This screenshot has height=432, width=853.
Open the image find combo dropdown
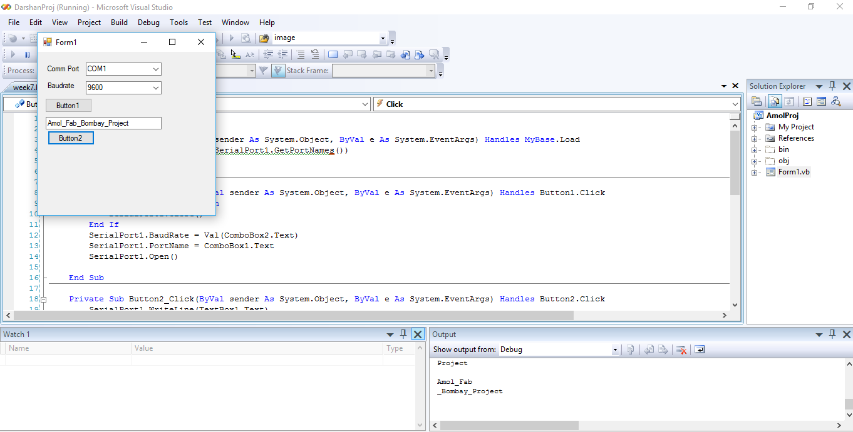(x=383, y=38)
